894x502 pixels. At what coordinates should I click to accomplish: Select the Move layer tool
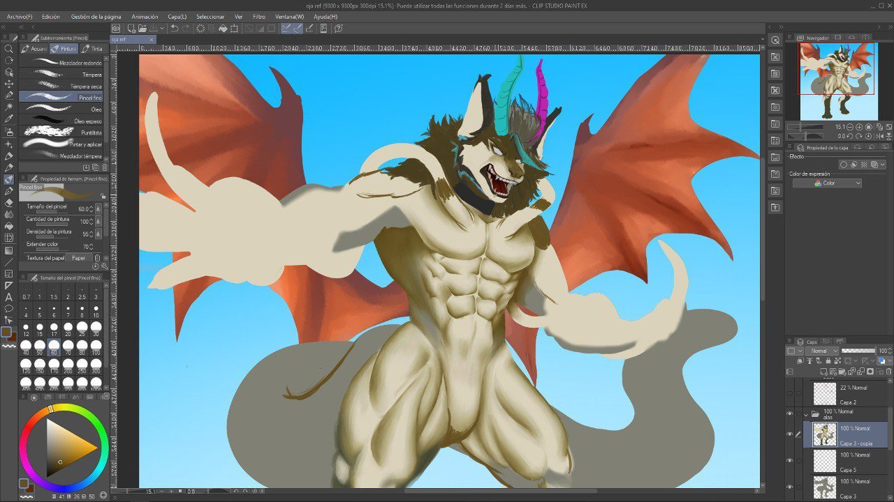(9, 83)
